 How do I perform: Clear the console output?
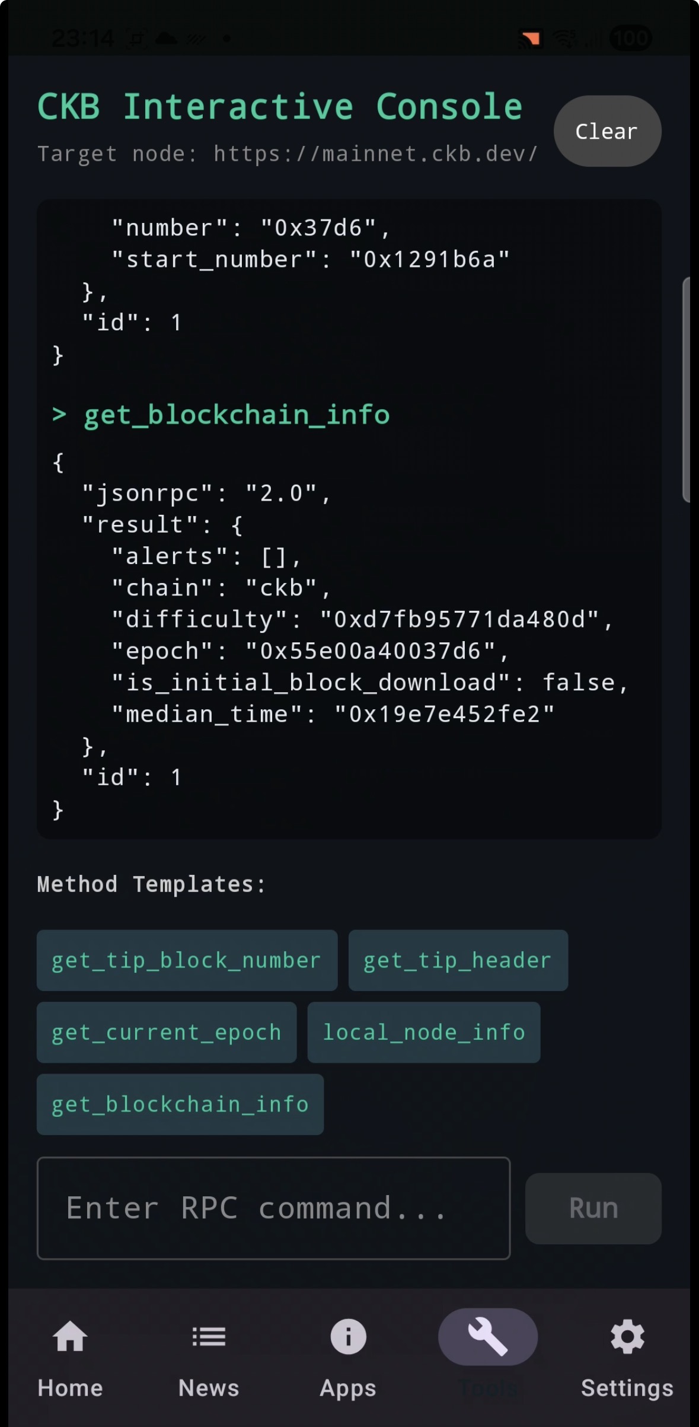(x=607, y=131)
